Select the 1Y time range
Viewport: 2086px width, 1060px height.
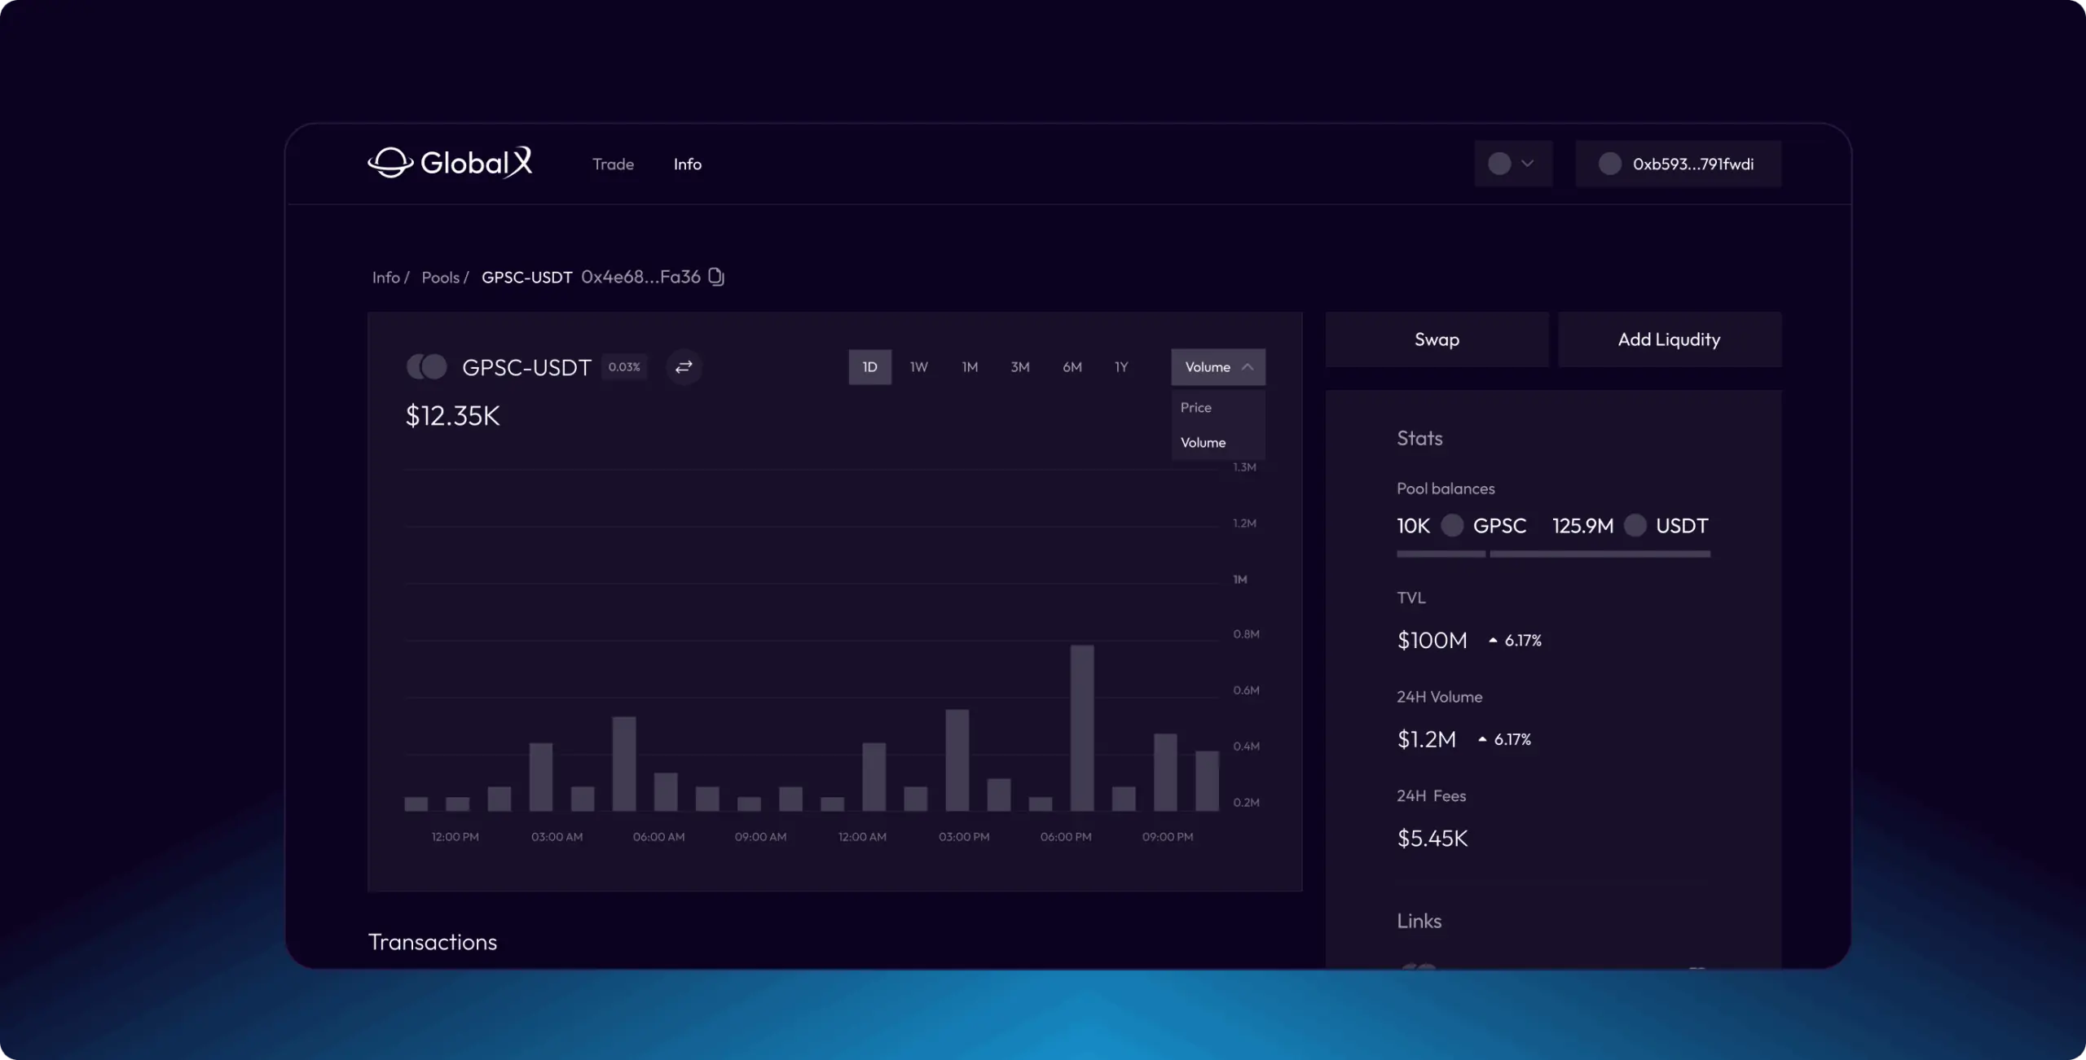tap(1121, 366)
